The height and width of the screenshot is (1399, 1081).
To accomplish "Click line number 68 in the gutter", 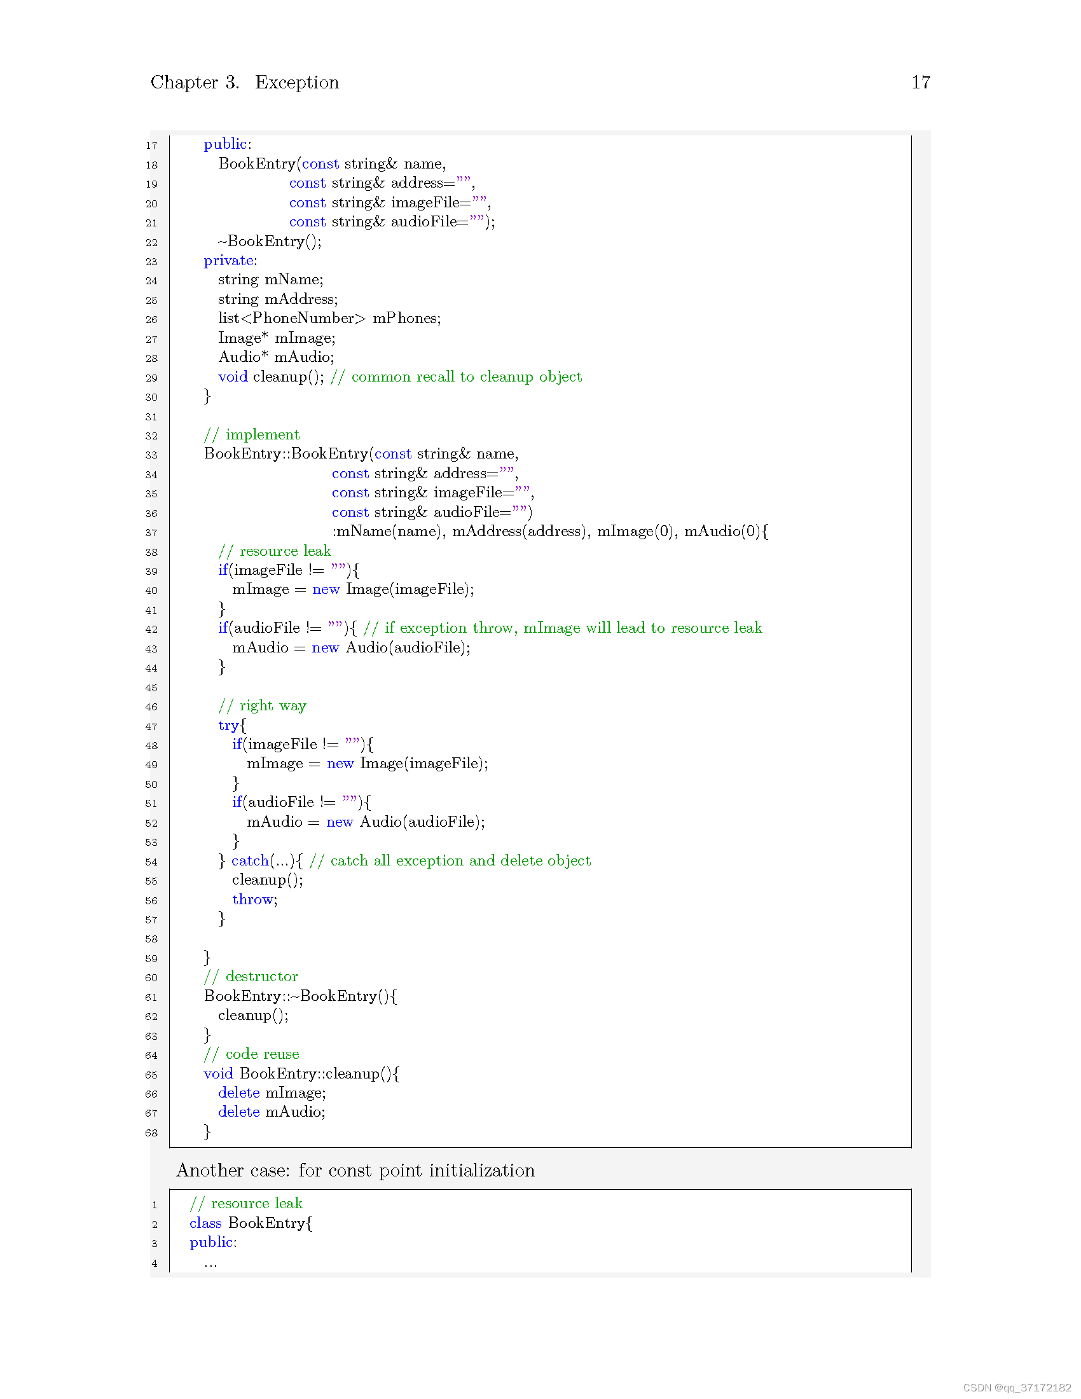I will click(x=151, y=1133).
